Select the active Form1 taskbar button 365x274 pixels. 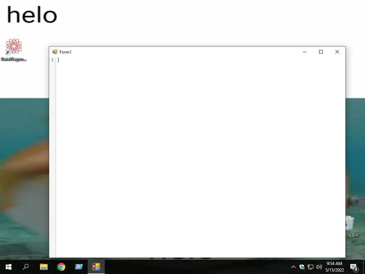click(x=96, y=267)
